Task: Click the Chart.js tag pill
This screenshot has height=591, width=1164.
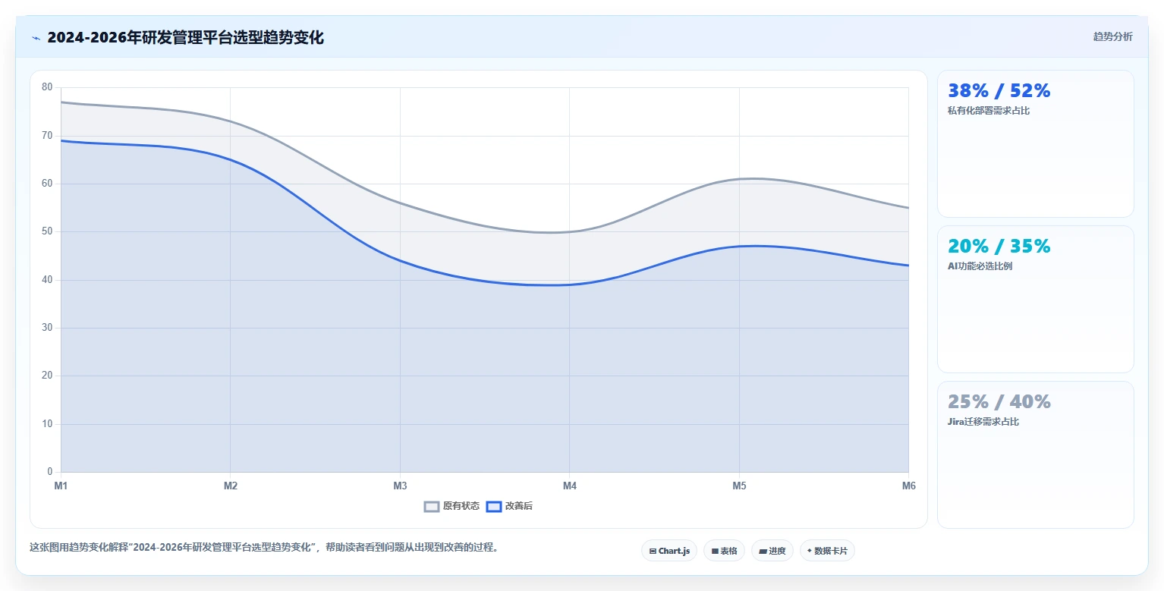Action: click(x=670, y=551)
